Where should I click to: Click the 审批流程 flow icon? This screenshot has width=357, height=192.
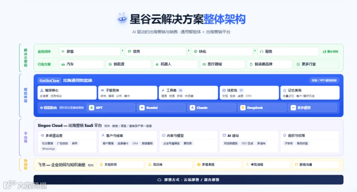[x=248, y=165]
